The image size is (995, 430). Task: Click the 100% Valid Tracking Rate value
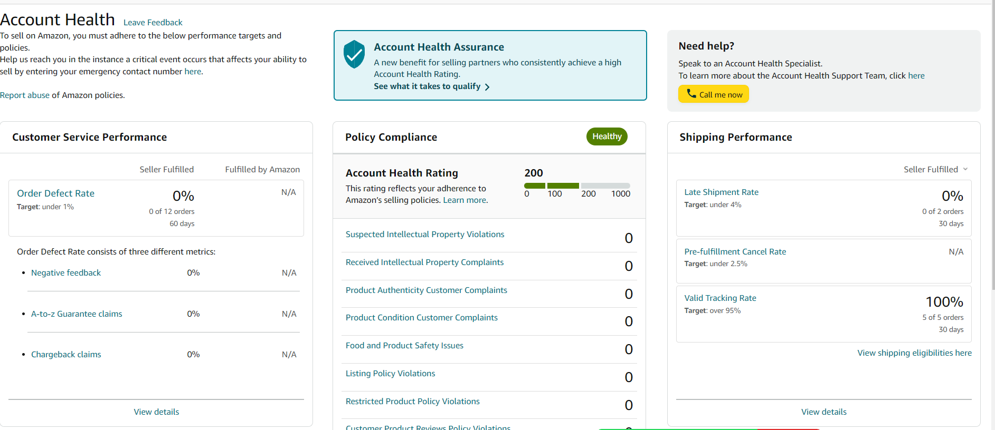click(x=944, y=302)
